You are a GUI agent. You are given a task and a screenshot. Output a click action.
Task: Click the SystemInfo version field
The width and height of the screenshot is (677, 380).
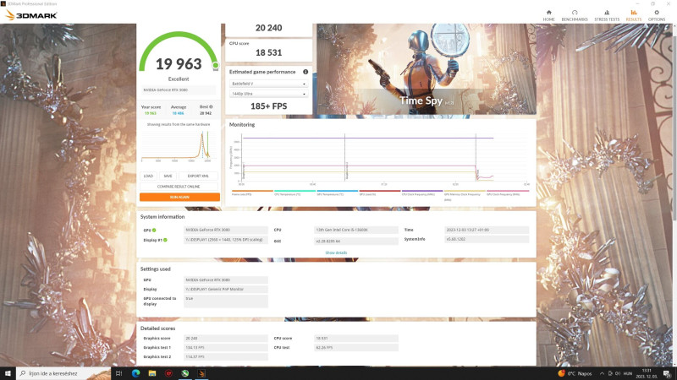coord(487,239)
